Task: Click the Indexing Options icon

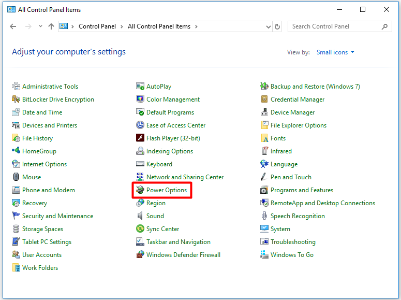Action: tap(140, 151)
